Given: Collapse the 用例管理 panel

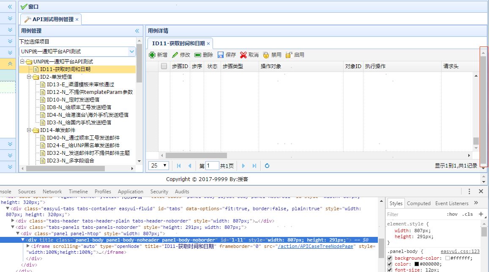Looking at the screenshot, I should tap(137, 30).
